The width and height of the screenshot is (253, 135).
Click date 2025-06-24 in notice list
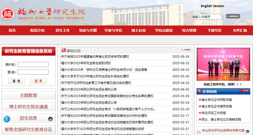(181, 57)
